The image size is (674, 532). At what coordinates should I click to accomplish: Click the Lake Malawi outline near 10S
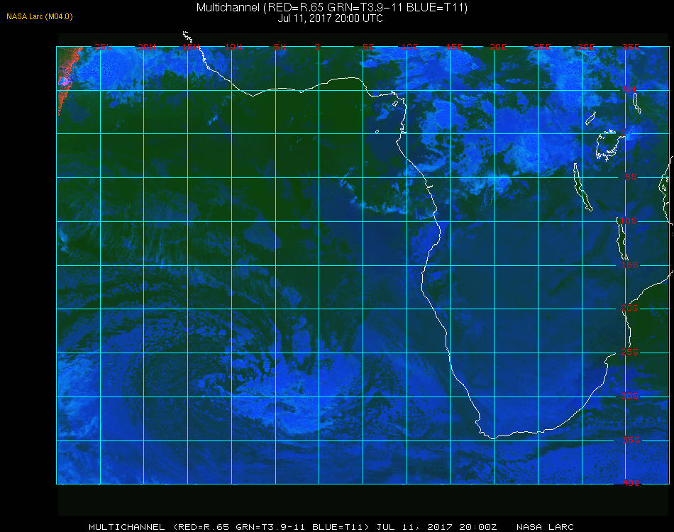(x=621, y=238)
